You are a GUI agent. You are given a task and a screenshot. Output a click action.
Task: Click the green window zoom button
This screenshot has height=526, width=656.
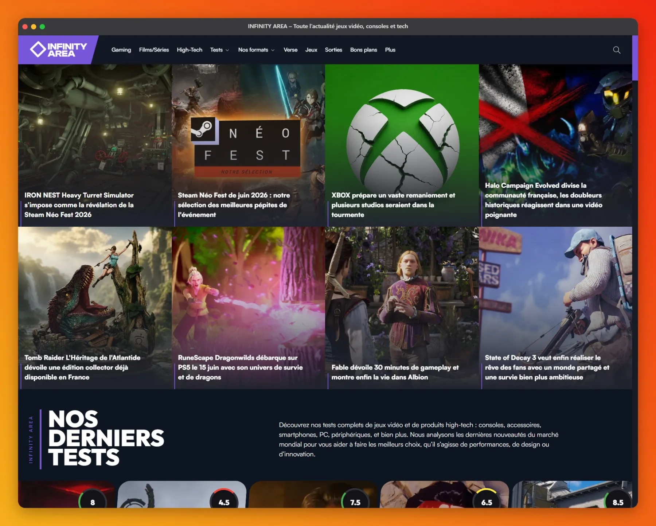tap(42, 27)
